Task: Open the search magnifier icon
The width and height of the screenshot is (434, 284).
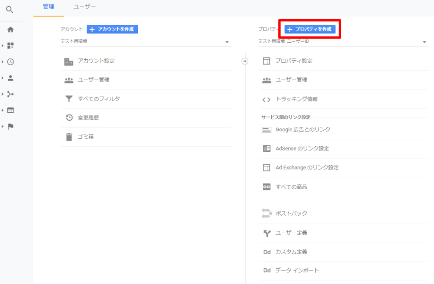Action: (x=9, y=10)
